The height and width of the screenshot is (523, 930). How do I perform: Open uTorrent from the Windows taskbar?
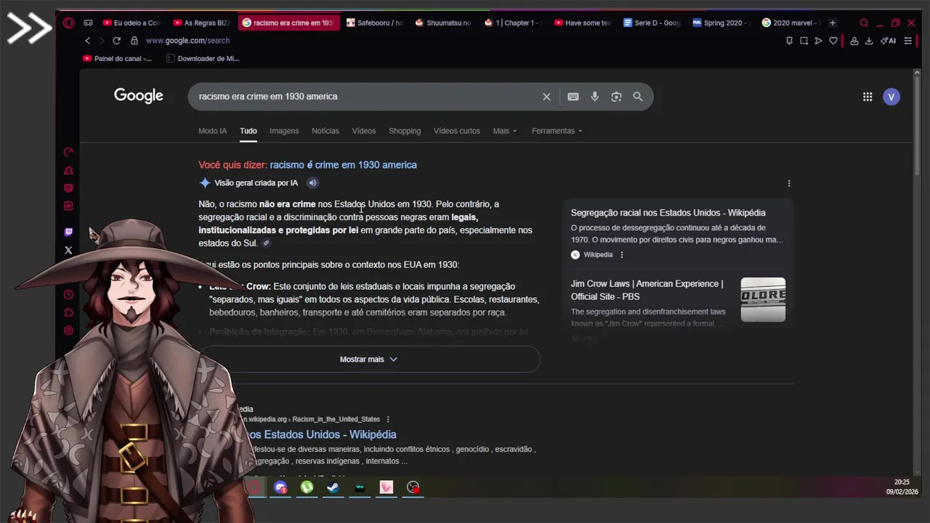(x=307, y=487)
